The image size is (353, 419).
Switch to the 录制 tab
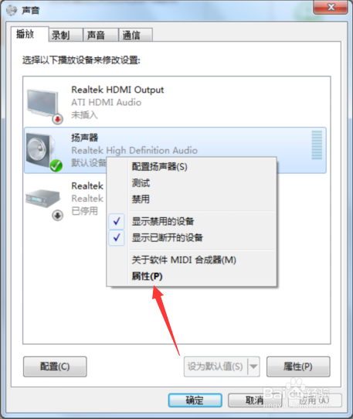click(66, 35)
